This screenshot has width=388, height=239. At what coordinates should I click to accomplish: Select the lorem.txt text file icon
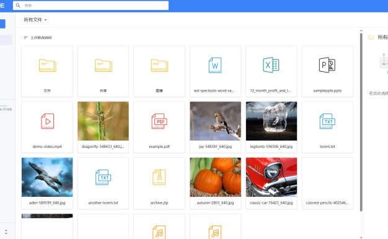(x=327, y=121)
